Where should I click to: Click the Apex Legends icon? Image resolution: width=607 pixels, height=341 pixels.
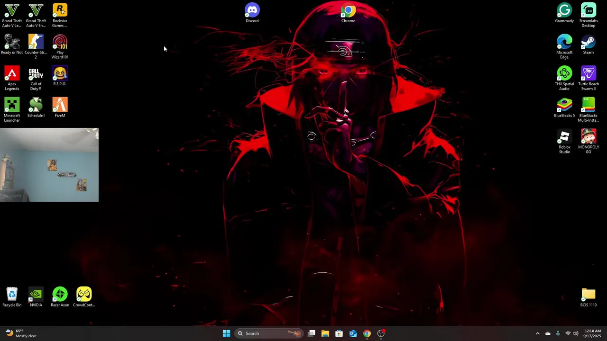click(12, 79)
